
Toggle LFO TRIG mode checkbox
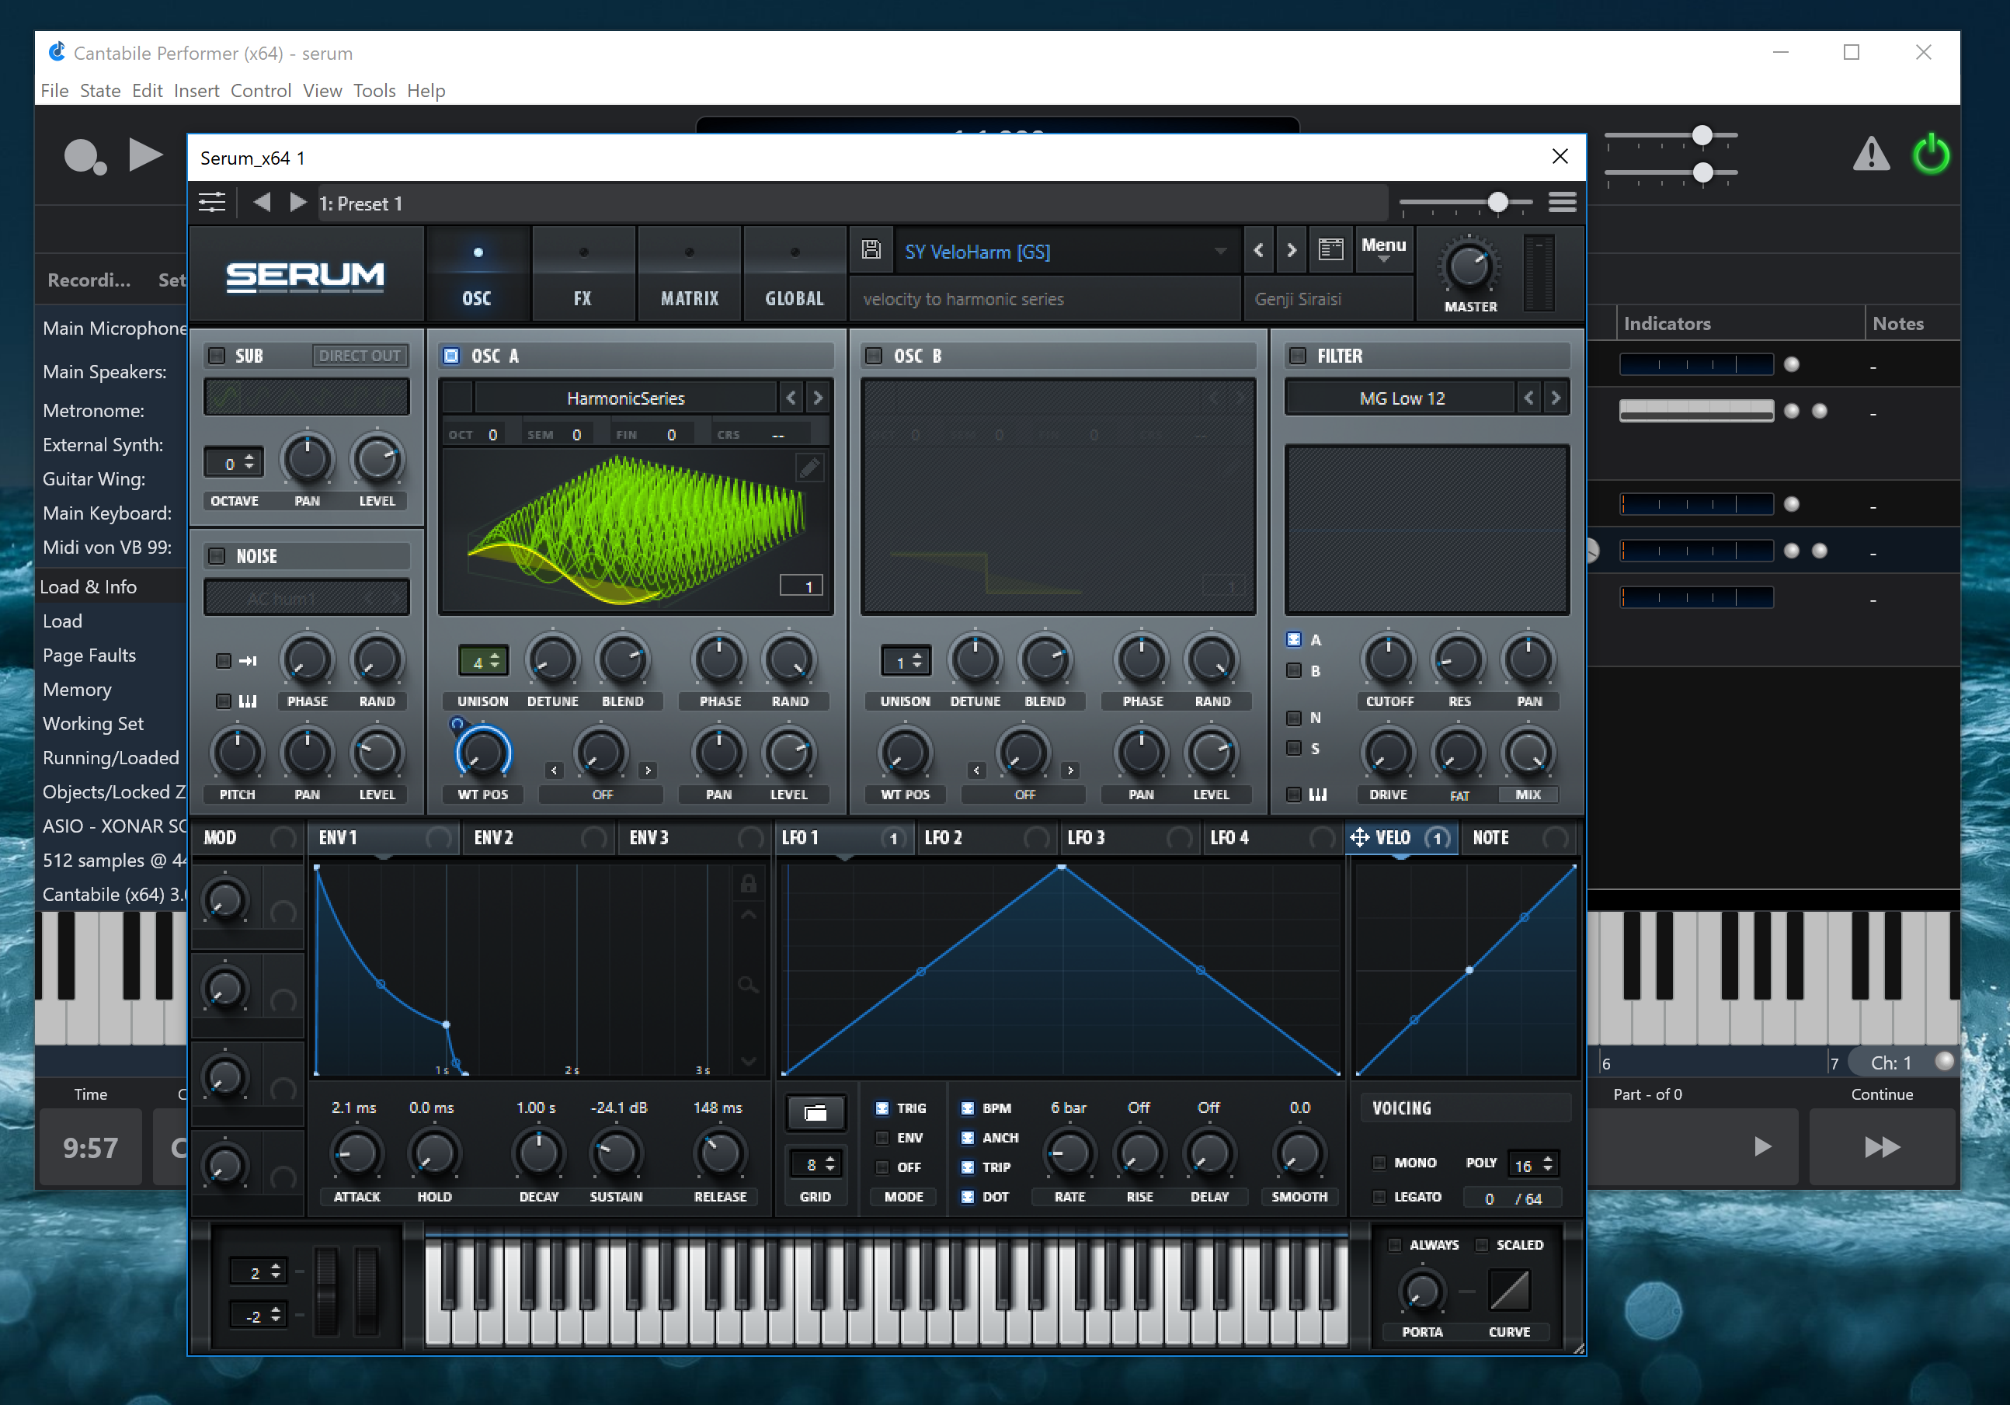pyautogui.click(x=882, y=1108)
